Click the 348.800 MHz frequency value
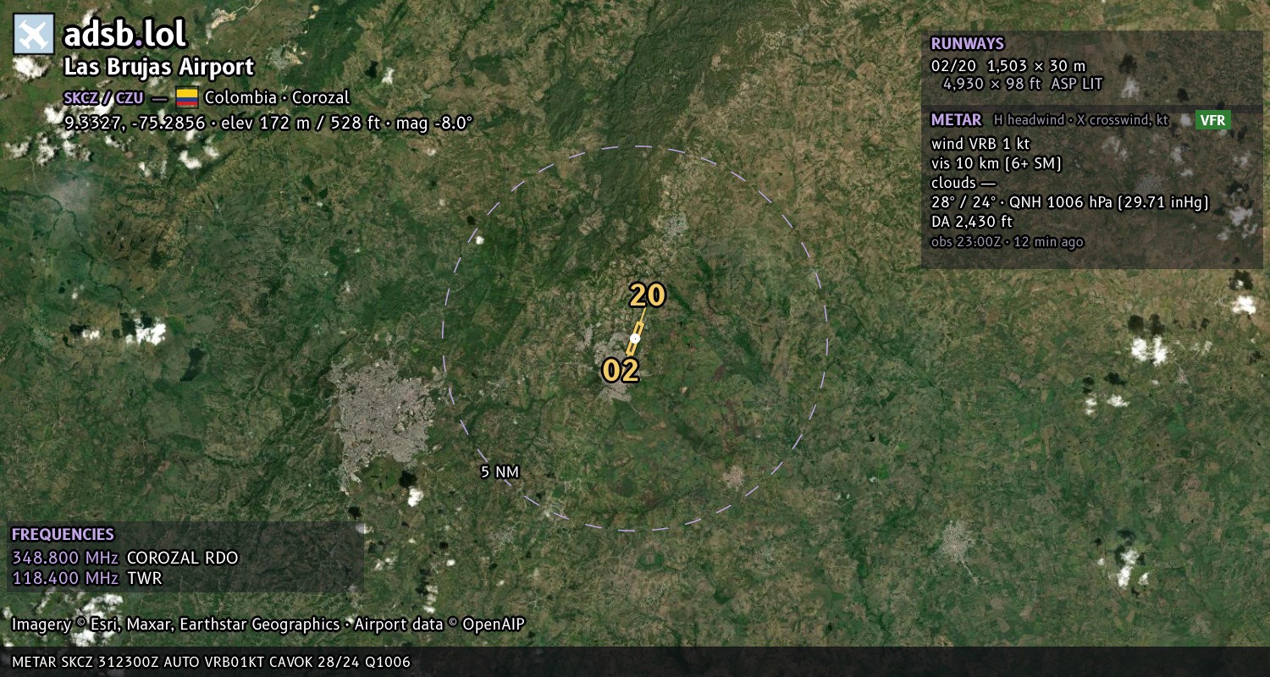 click(65, 558)
